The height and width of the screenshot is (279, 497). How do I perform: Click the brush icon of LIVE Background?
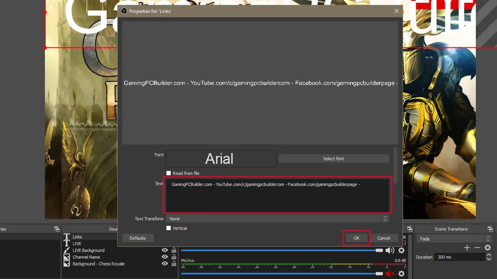pyautogui.click(x=67, y=250)
